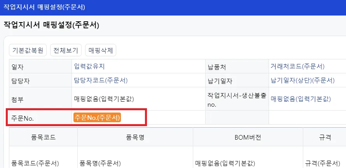Select the highlighted 주문No.(주문서) mapping
The image size is (346, 168).
[97, 118]
